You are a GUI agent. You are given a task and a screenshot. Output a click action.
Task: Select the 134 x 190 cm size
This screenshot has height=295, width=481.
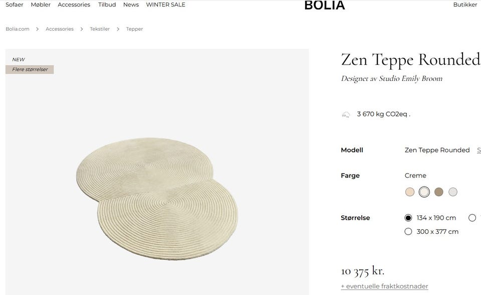pyautogui.click(x=408, y=218)
